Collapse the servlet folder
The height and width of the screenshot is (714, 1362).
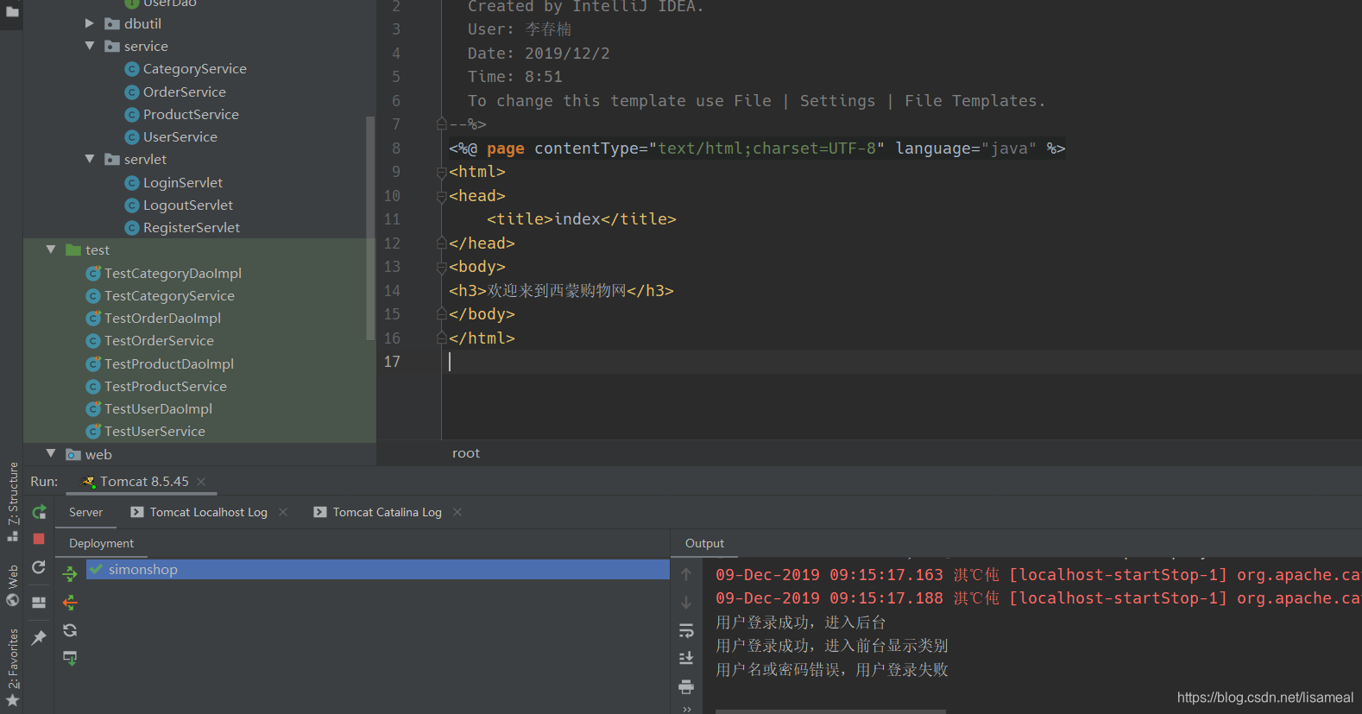point(89,159)
